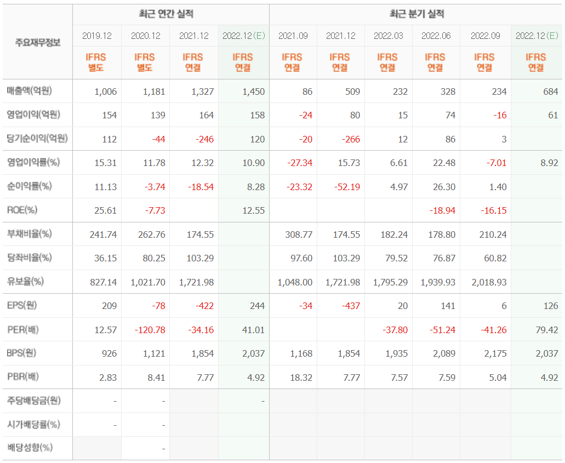Screen dimensions: 565x463
Task: Click the 1,327 annual revenue value
Action: [203, 92]
